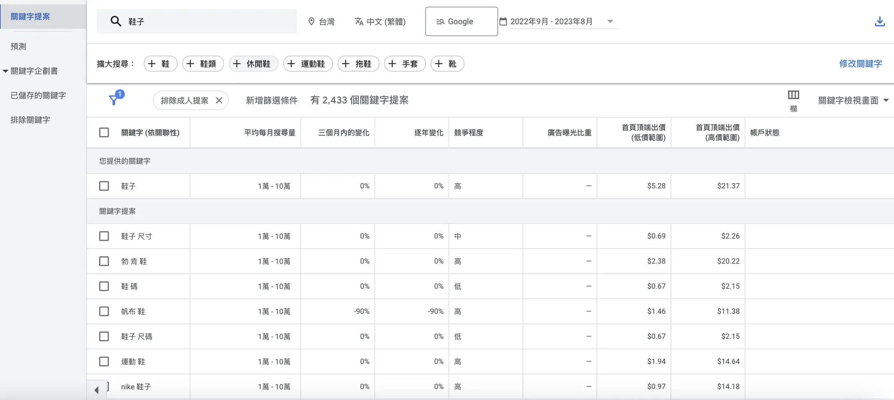The width and height of the screenshot is (894, 400).
Task: Add 靴 suggestion chip
Action: (447, 64)
